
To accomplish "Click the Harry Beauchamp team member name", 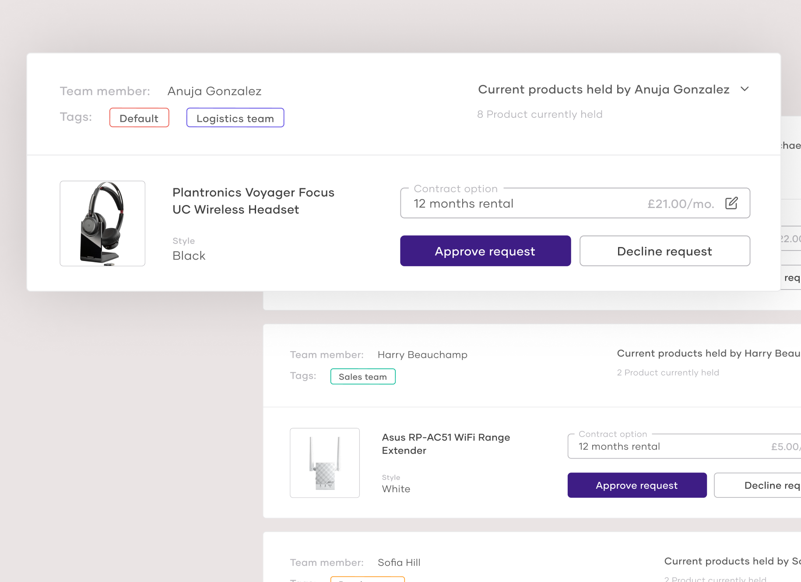I will pos(422,355).
